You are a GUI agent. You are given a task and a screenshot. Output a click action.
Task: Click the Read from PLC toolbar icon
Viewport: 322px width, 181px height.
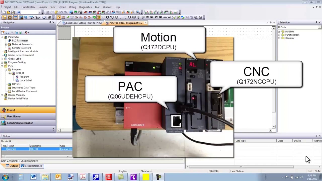[90, 12]
